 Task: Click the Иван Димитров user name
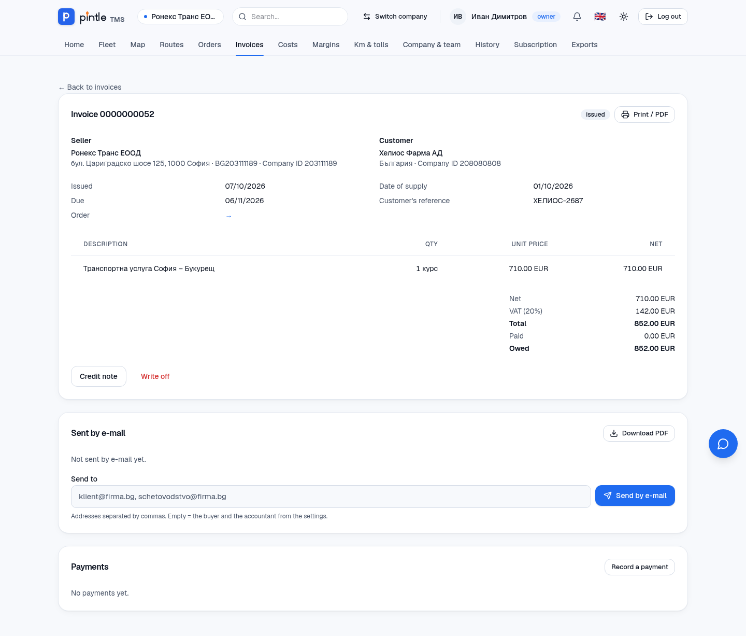499,17
